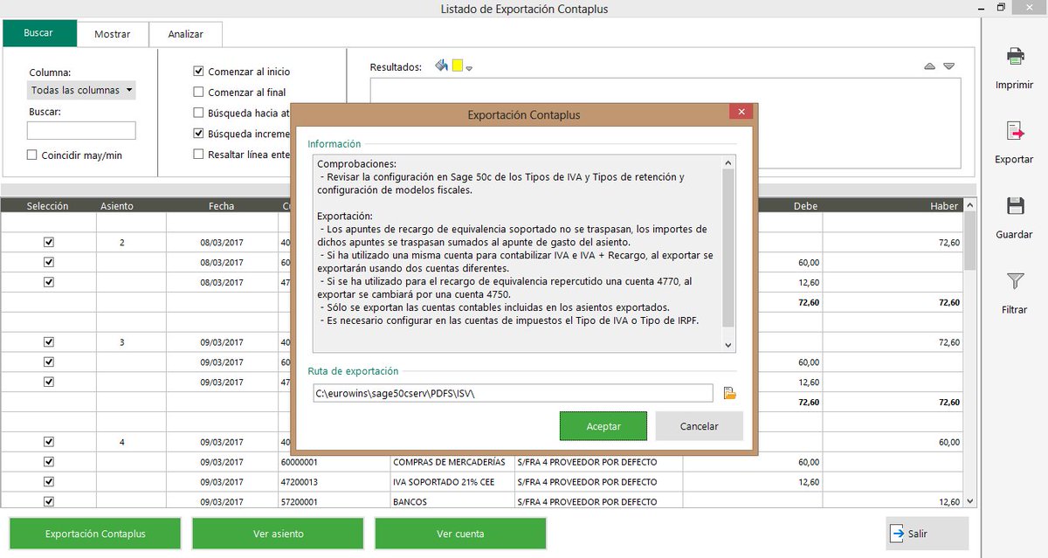Click the paint bucket icon next to Resultados
The width and height of the screenshot is (1048, 558).
click(439, 65)
